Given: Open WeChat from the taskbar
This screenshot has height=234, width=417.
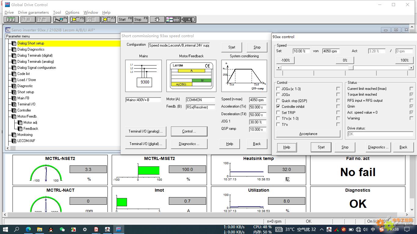Looking at the screenshot, I should pos(62,229).
